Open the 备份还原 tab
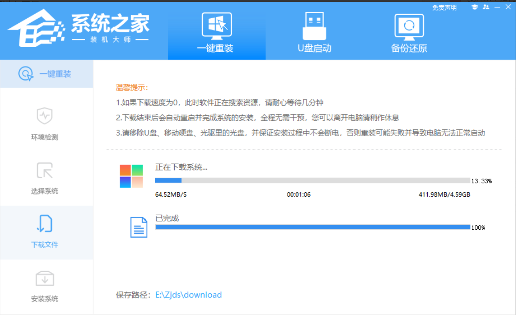This screenshot has width=516, height=315. click(409, 33)
